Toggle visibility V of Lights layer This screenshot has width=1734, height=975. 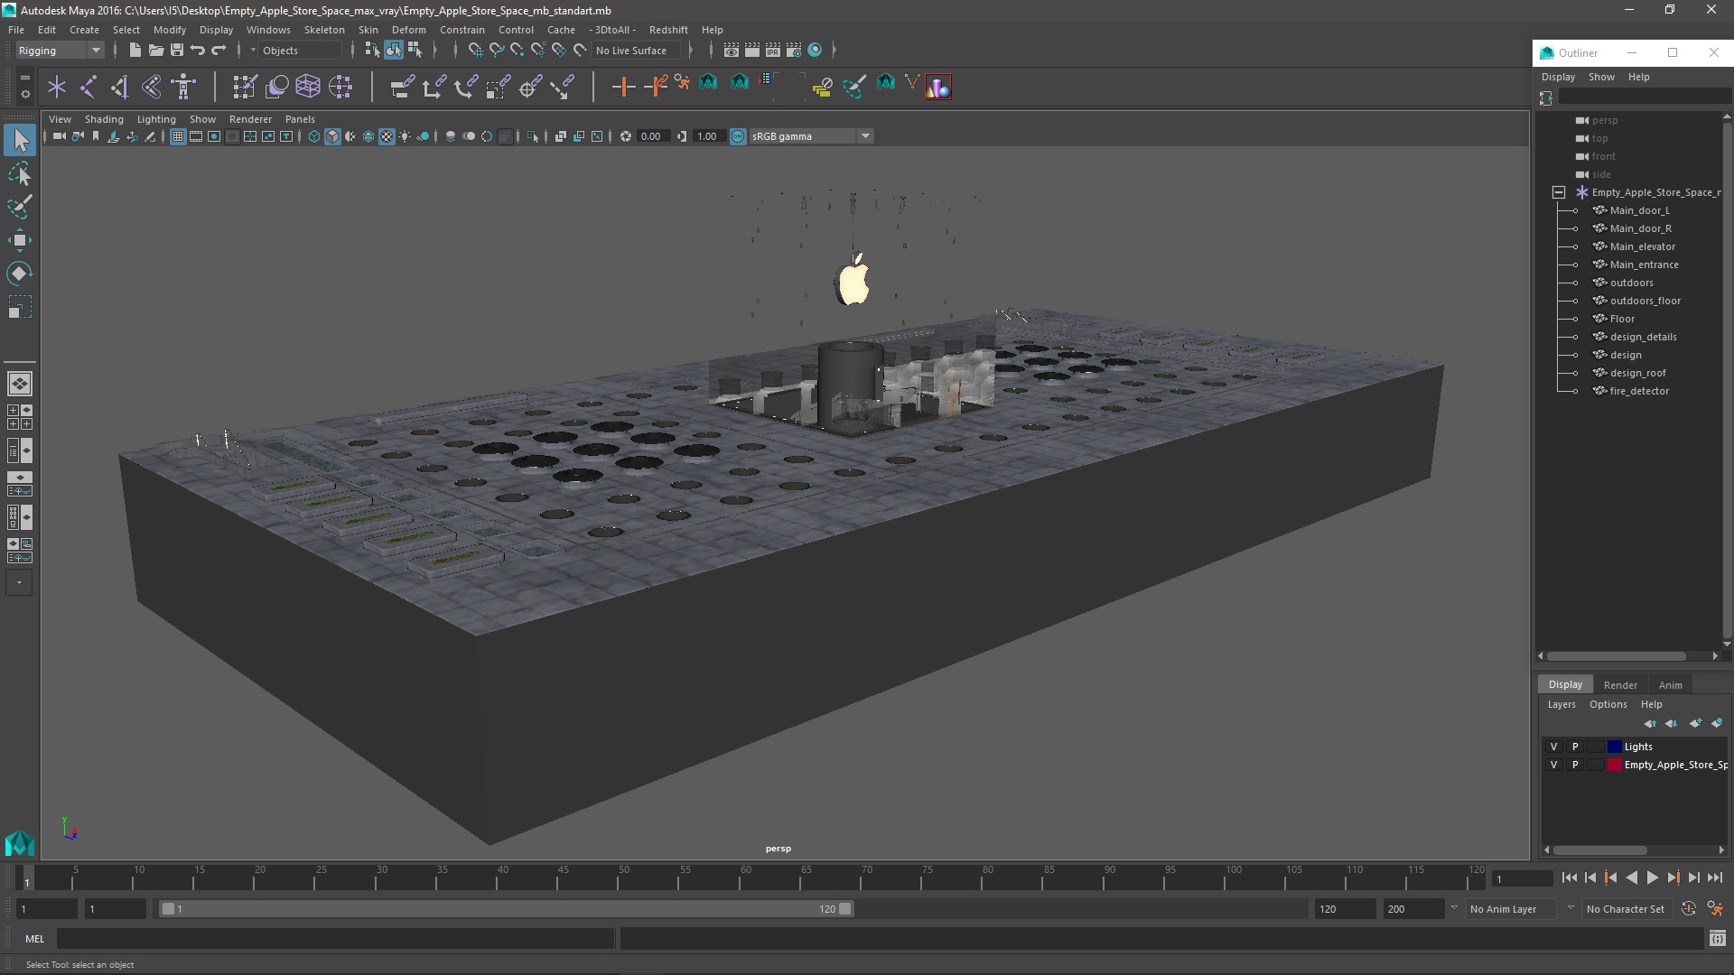(1554, 747)
